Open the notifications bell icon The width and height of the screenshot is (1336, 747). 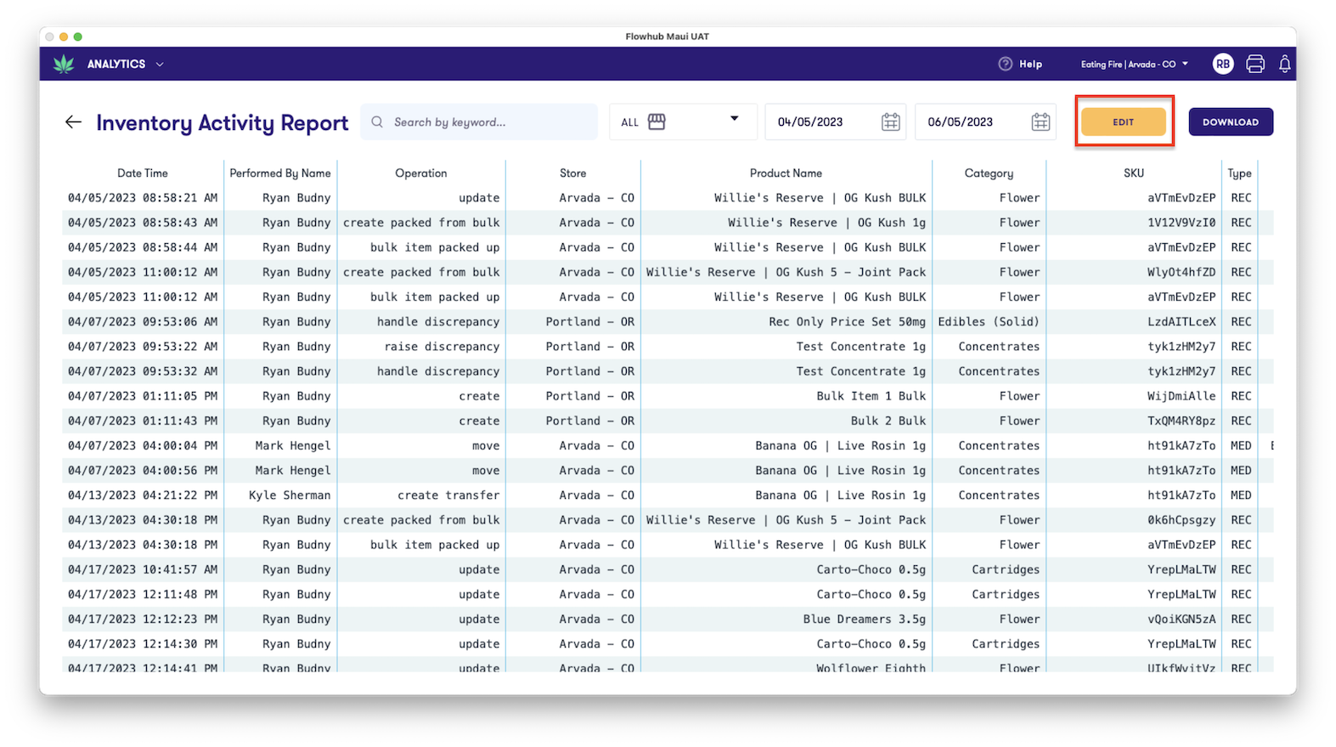(1285, 64)
